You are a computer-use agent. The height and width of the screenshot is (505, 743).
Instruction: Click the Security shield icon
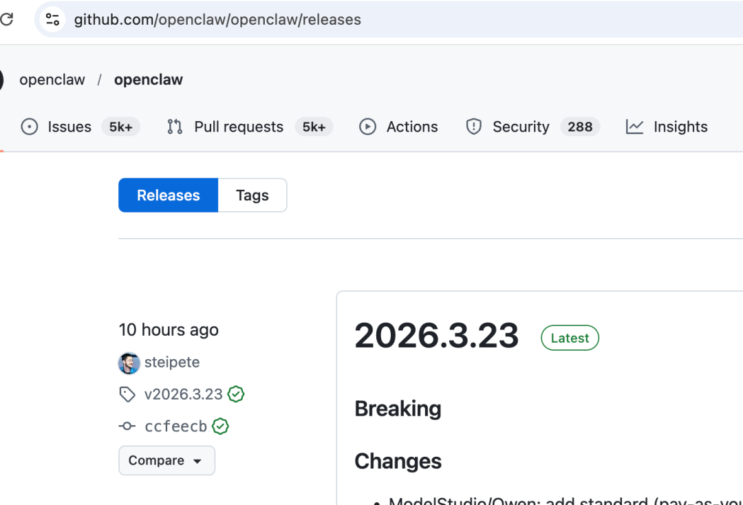(474, 127)
